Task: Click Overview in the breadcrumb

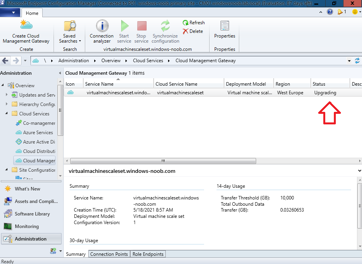Action: [111, 61]
